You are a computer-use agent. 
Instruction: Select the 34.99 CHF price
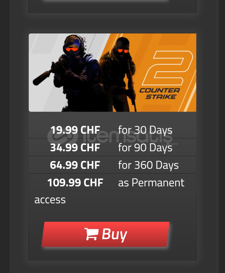[x=75, y=147]
